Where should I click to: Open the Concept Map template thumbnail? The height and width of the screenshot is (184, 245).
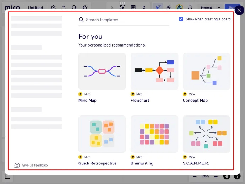click(206, 71)
